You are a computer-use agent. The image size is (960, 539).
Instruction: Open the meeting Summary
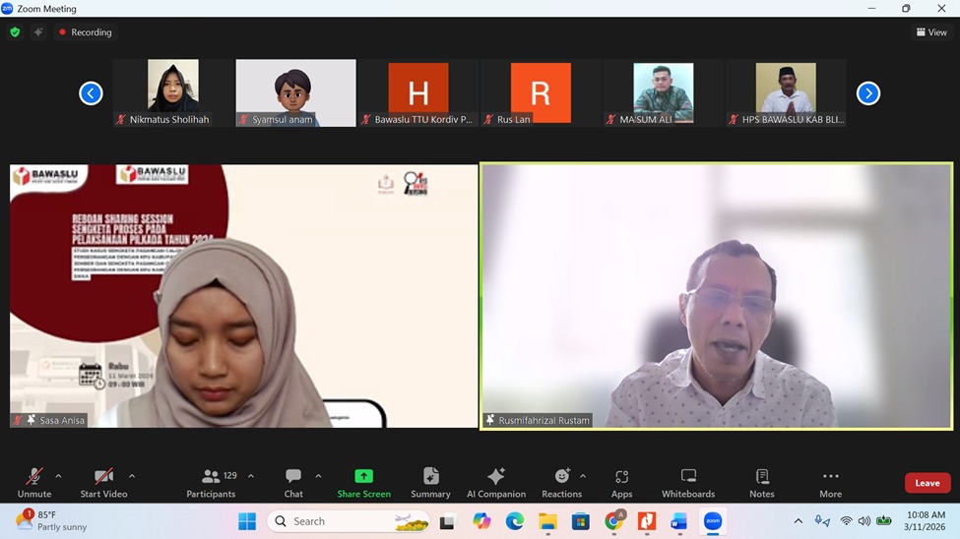point(430,482)
